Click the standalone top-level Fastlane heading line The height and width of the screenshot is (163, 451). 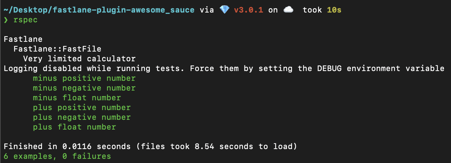[23, 39]
